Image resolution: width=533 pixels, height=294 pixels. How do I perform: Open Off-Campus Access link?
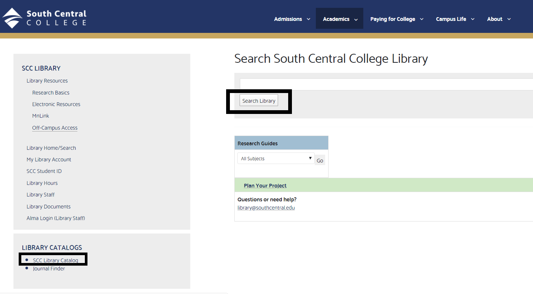point(55,128)
